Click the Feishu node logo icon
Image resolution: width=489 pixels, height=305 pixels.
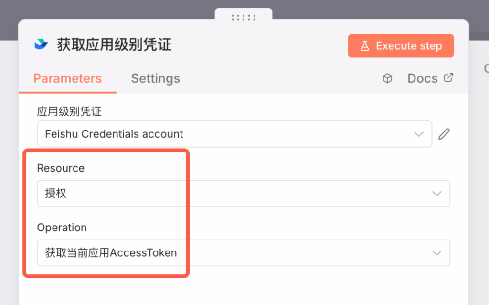tap(41, 45)
